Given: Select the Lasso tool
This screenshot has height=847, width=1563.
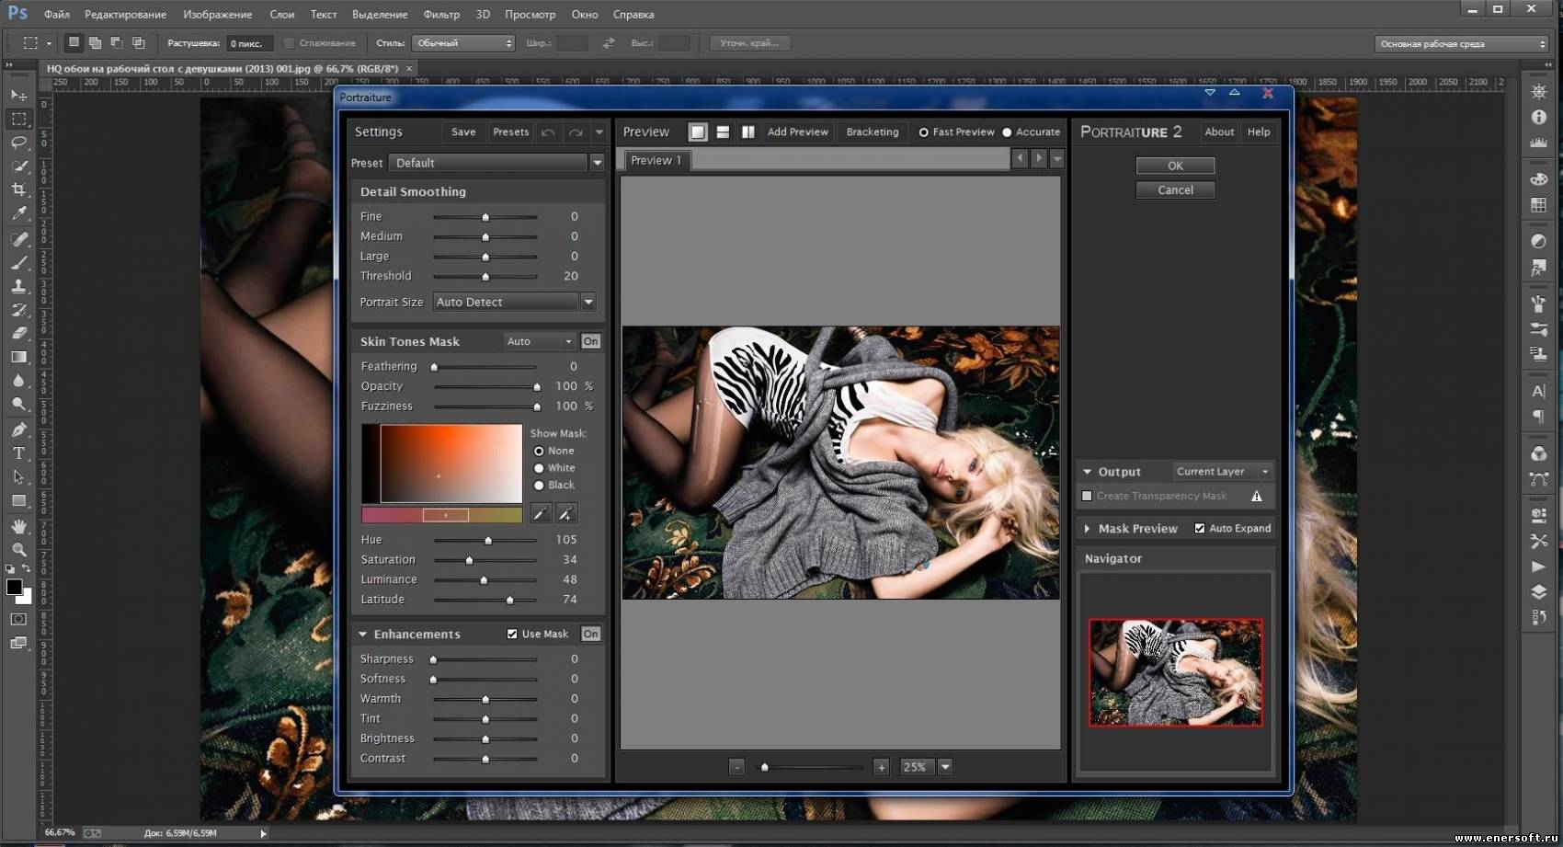Looking at the screenshot, I should click(x=18, y=143).
